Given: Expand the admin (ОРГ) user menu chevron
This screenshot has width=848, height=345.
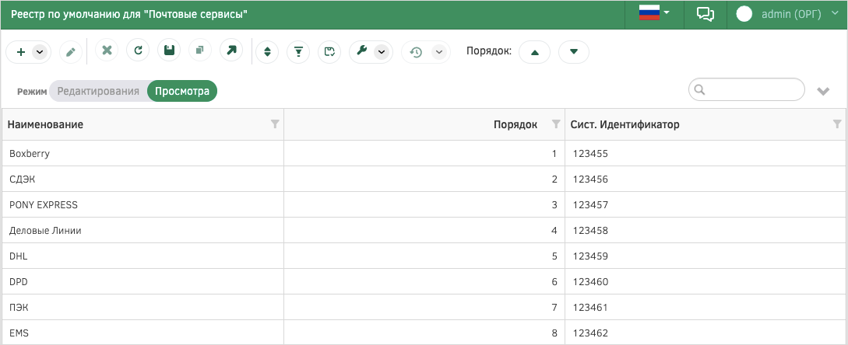Looking at the screenshot, I should (x=833, y=14).
